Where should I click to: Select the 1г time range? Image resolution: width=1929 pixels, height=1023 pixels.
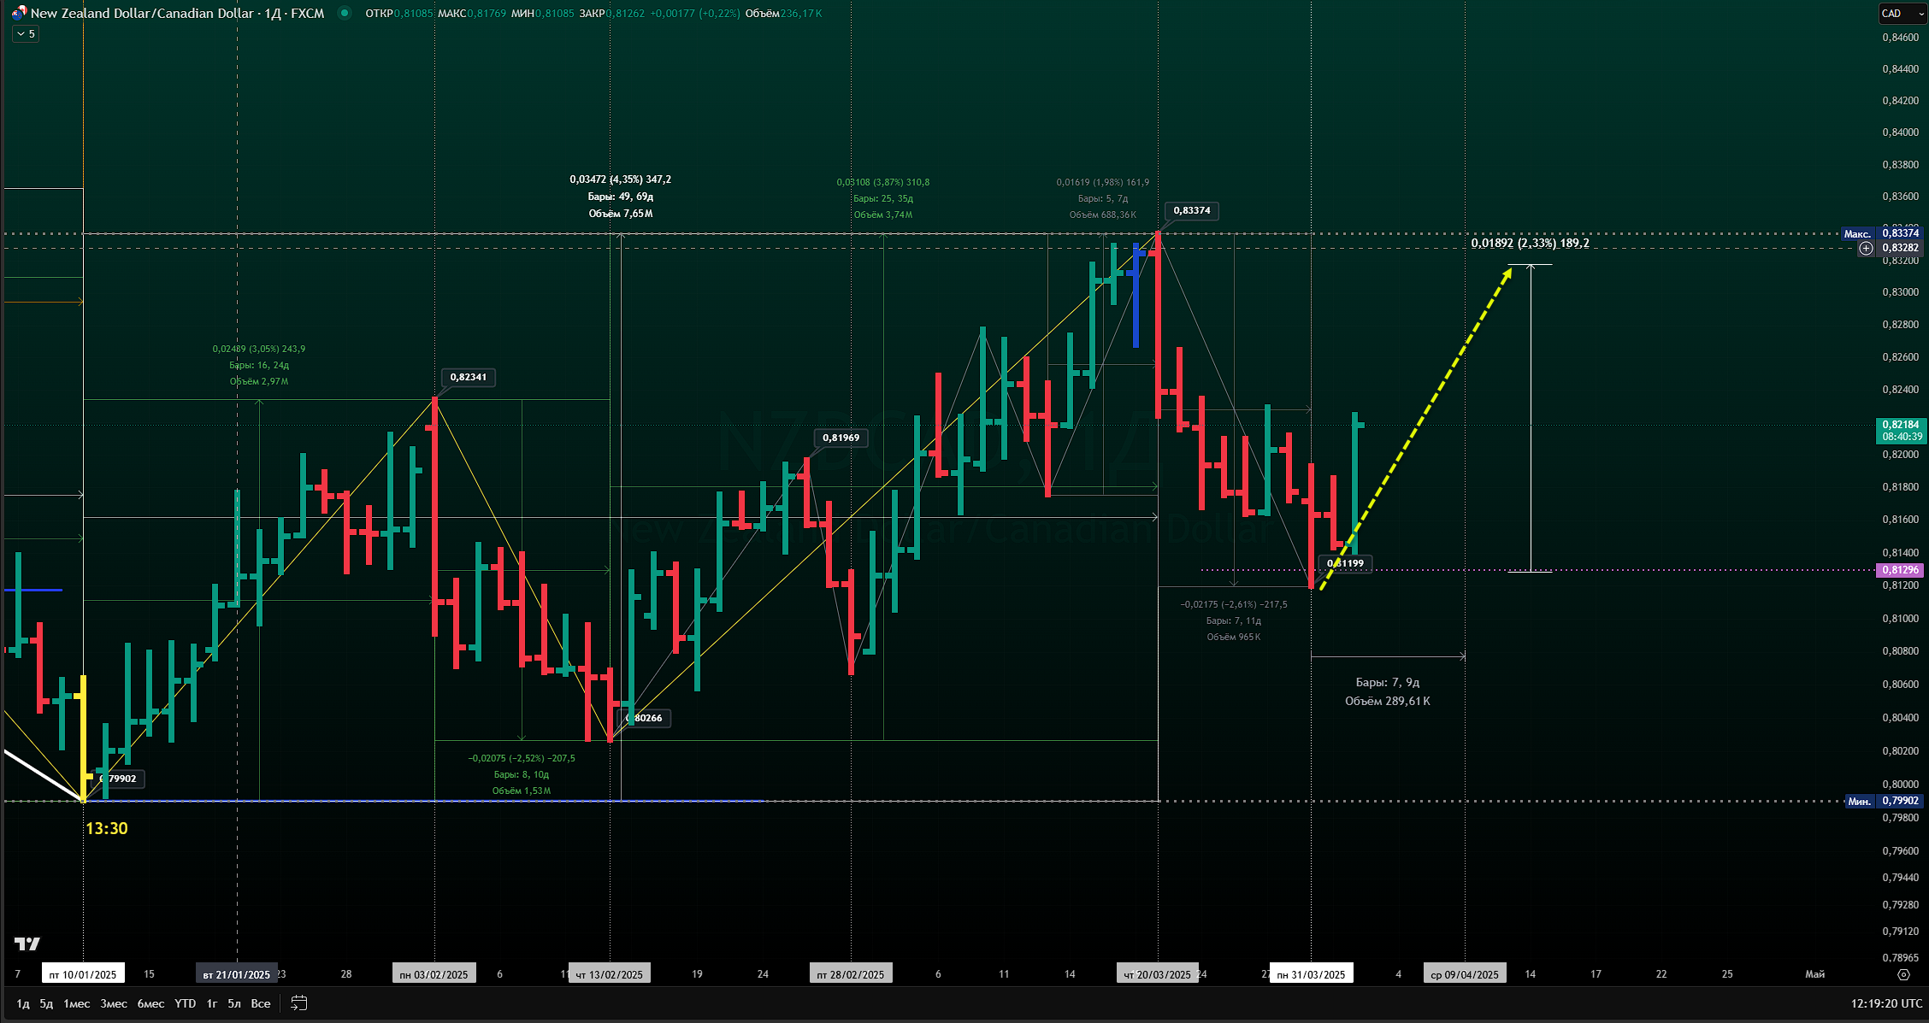coord(212,1003)
